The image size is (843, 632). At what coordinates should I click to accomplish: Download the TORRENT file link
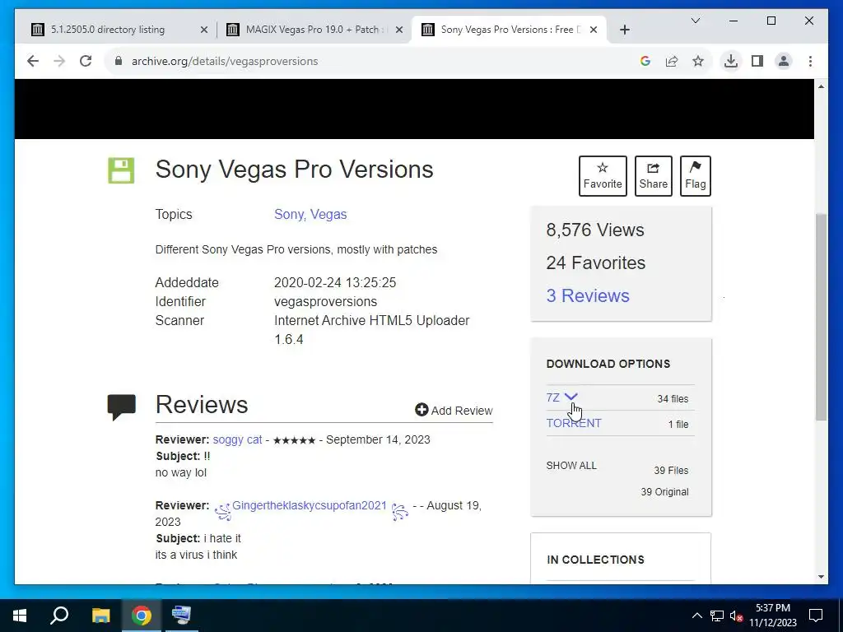click(x=574, y=423)
